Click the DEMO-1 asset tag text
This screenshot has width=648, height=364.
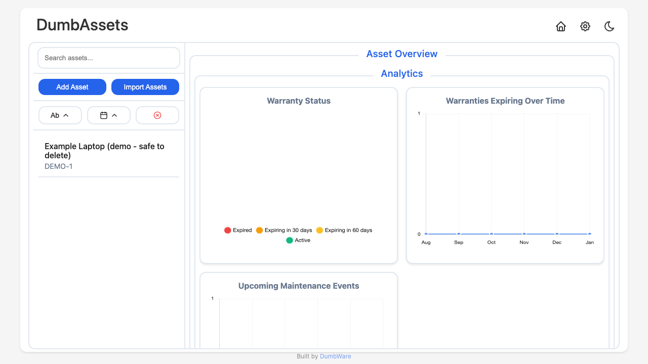click(x=59, y=166)
